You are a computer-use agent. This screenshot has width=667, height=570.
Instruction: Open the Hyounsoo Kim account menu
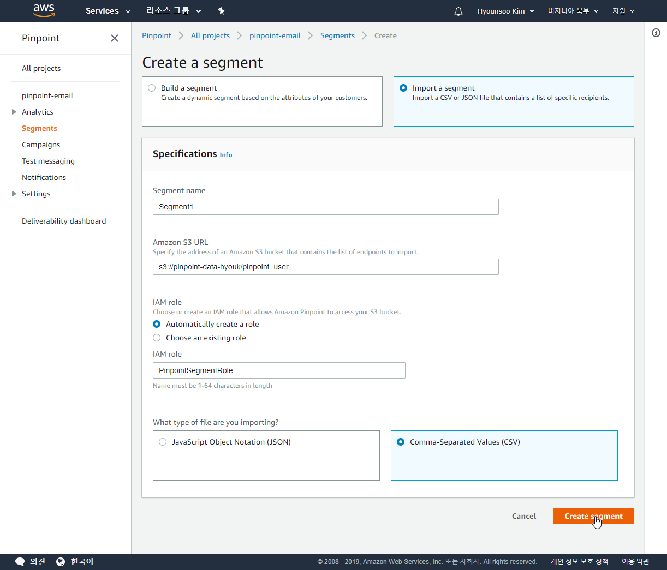(x=505, y=11)
